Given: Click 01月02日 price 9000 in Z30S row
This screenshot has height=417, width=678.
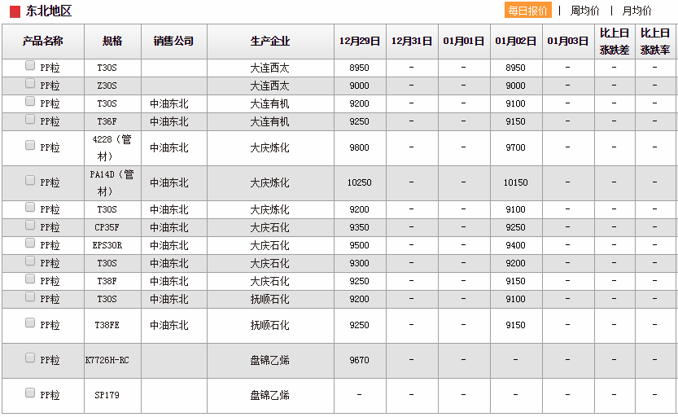Looking at the screenshot, I should (515, 86).
